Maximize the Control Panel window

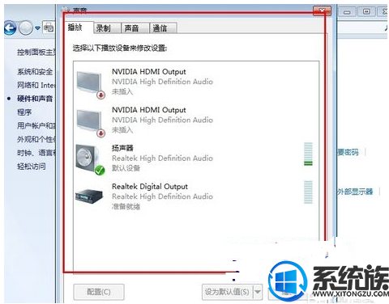click(x=366, y=11)
